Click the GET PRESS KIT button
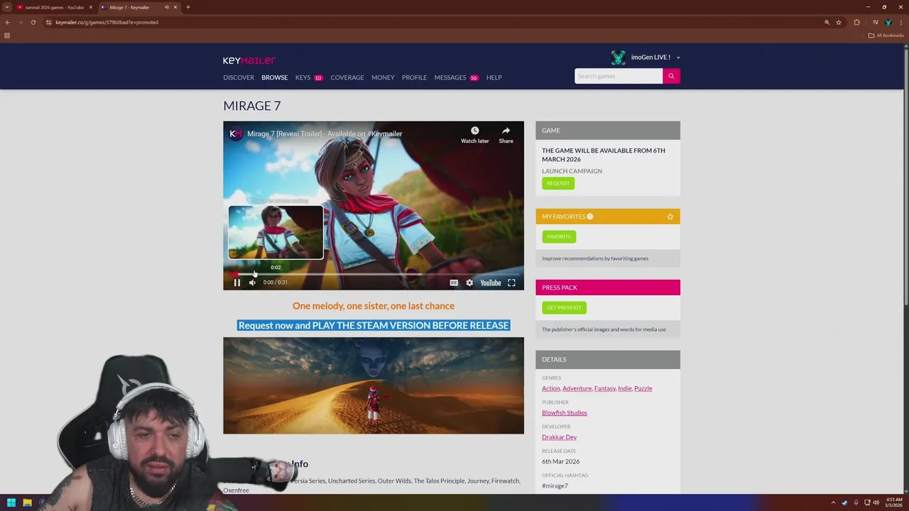Viewport: 909px width, 511px height. (x=564, y=307)
